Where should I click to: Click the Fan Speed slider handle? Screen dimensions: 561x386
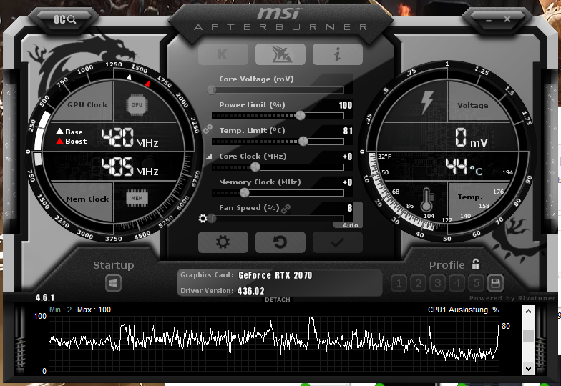(x=212, y=218)
